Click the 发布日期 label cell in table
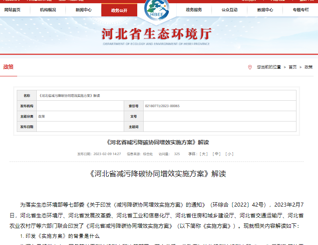The width and height of the screenshot is (318, 245). 27,127
